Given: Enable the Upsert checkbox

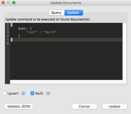Looking at the screenshot, I should pyautogui.click(x=5, y=93).
